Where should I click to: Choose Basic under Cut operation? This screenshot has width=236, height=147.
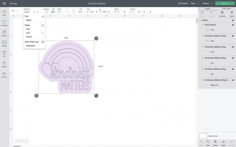(x=29, y=20)
